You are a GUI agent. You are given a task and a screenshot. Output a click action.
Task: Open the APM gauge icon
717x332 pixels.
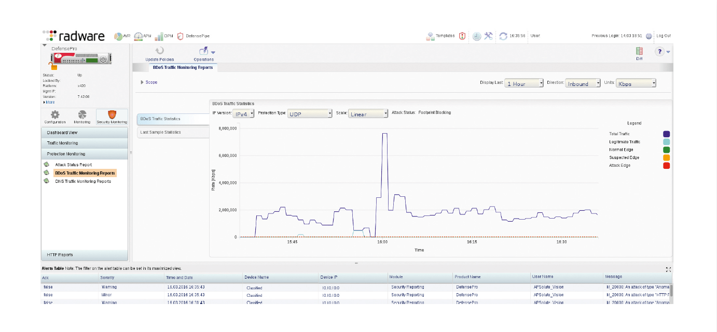click(x=138, y=36)
